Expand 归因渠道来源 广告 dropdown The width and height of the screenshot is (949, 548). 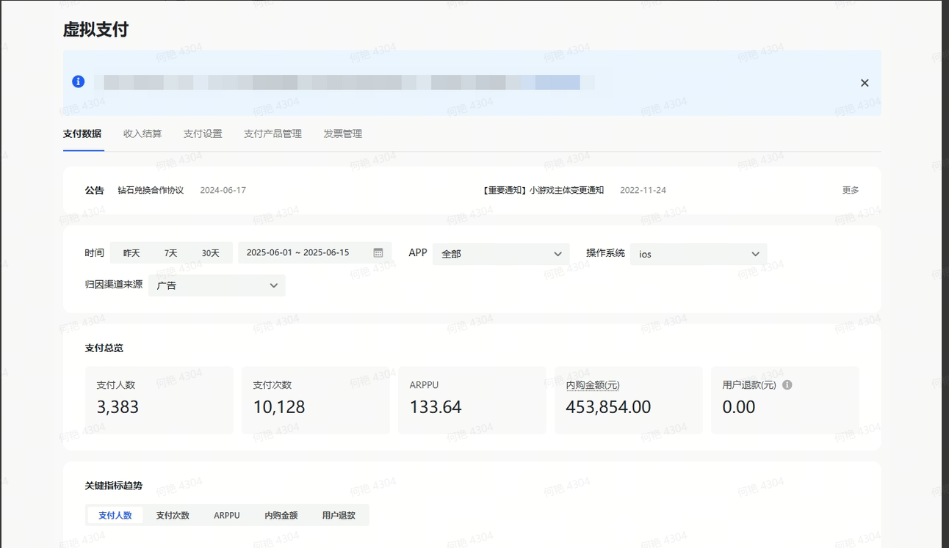click(217, 285)
